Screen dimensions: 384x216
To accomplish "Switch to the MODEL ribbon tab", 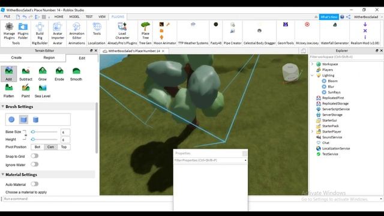I will (x=74, y=17).
